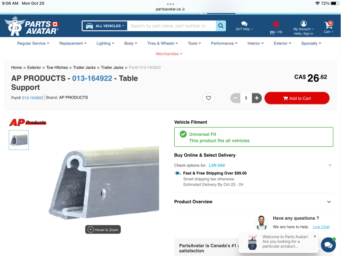The height and width of the screenshot is (256, 341).
Task: Add product to wishlist with heart icon
Action: [208, 98]
